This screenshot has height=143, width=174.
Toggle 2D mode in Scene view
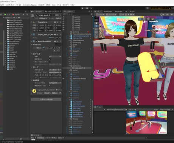pyautogui.click(x=167, y=15)
